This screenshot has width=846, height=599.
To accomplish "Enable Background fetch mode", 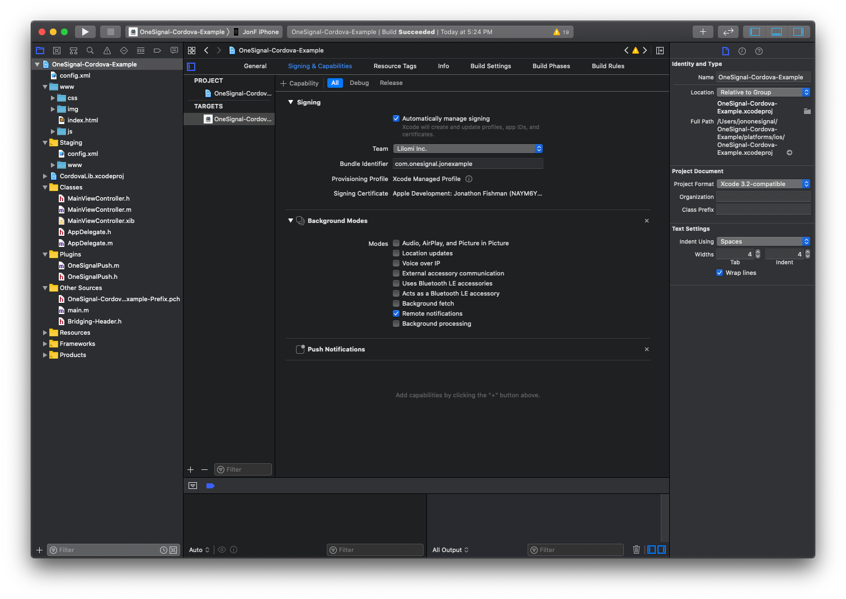I will [396, 303].
